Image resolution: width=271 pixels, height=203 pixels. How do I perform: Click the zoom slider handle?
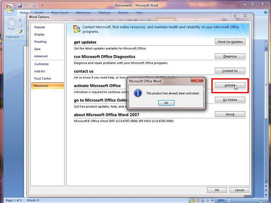click(245, 200)
